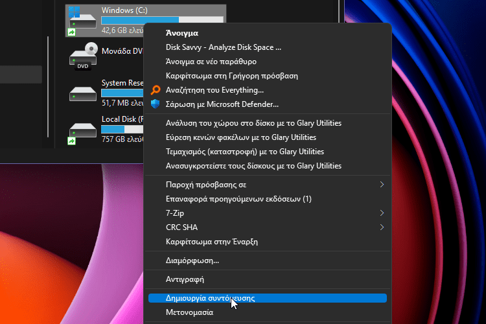Choose Επαναφορά προηγούμενων εκδόσεων (1)
This screenshot has width=486, height=324.
point(268,199)
